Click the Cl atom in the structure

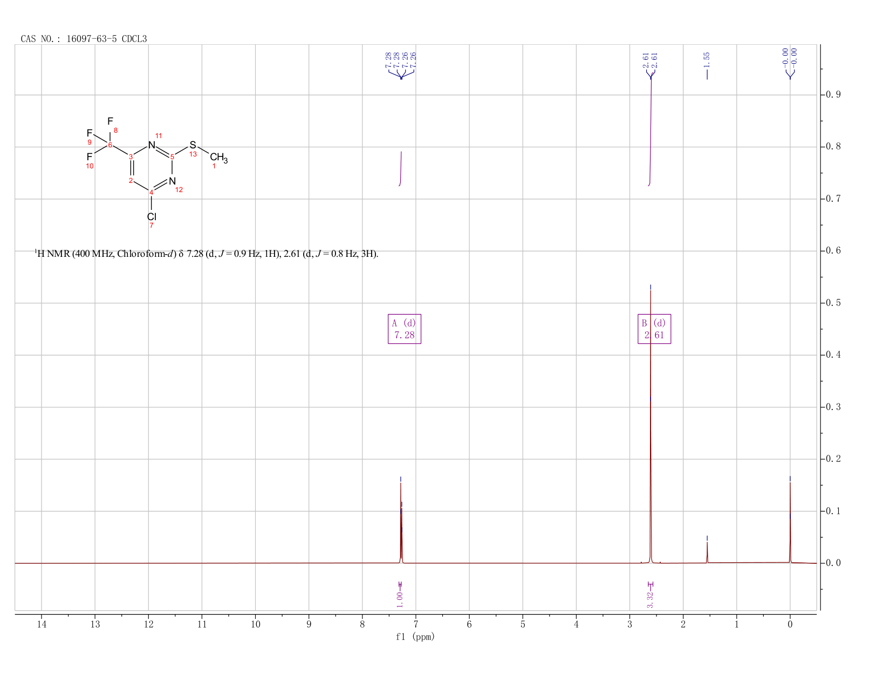tap(152, 216)
